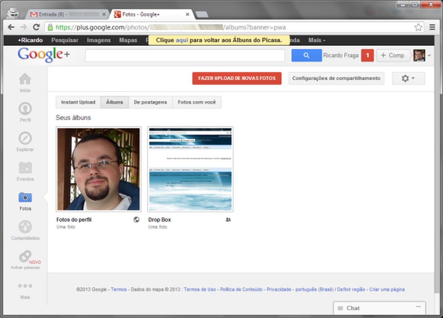Open Imagens in the black bar
The image size is (443, 318).
99,40
